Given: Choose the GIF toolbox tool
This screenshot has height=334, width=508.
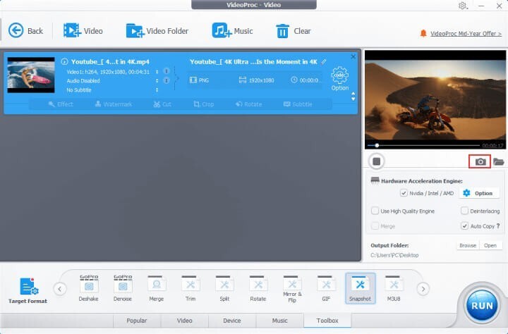Looking at the screenshot, I should pyautogui.click(x=326, y=288).
